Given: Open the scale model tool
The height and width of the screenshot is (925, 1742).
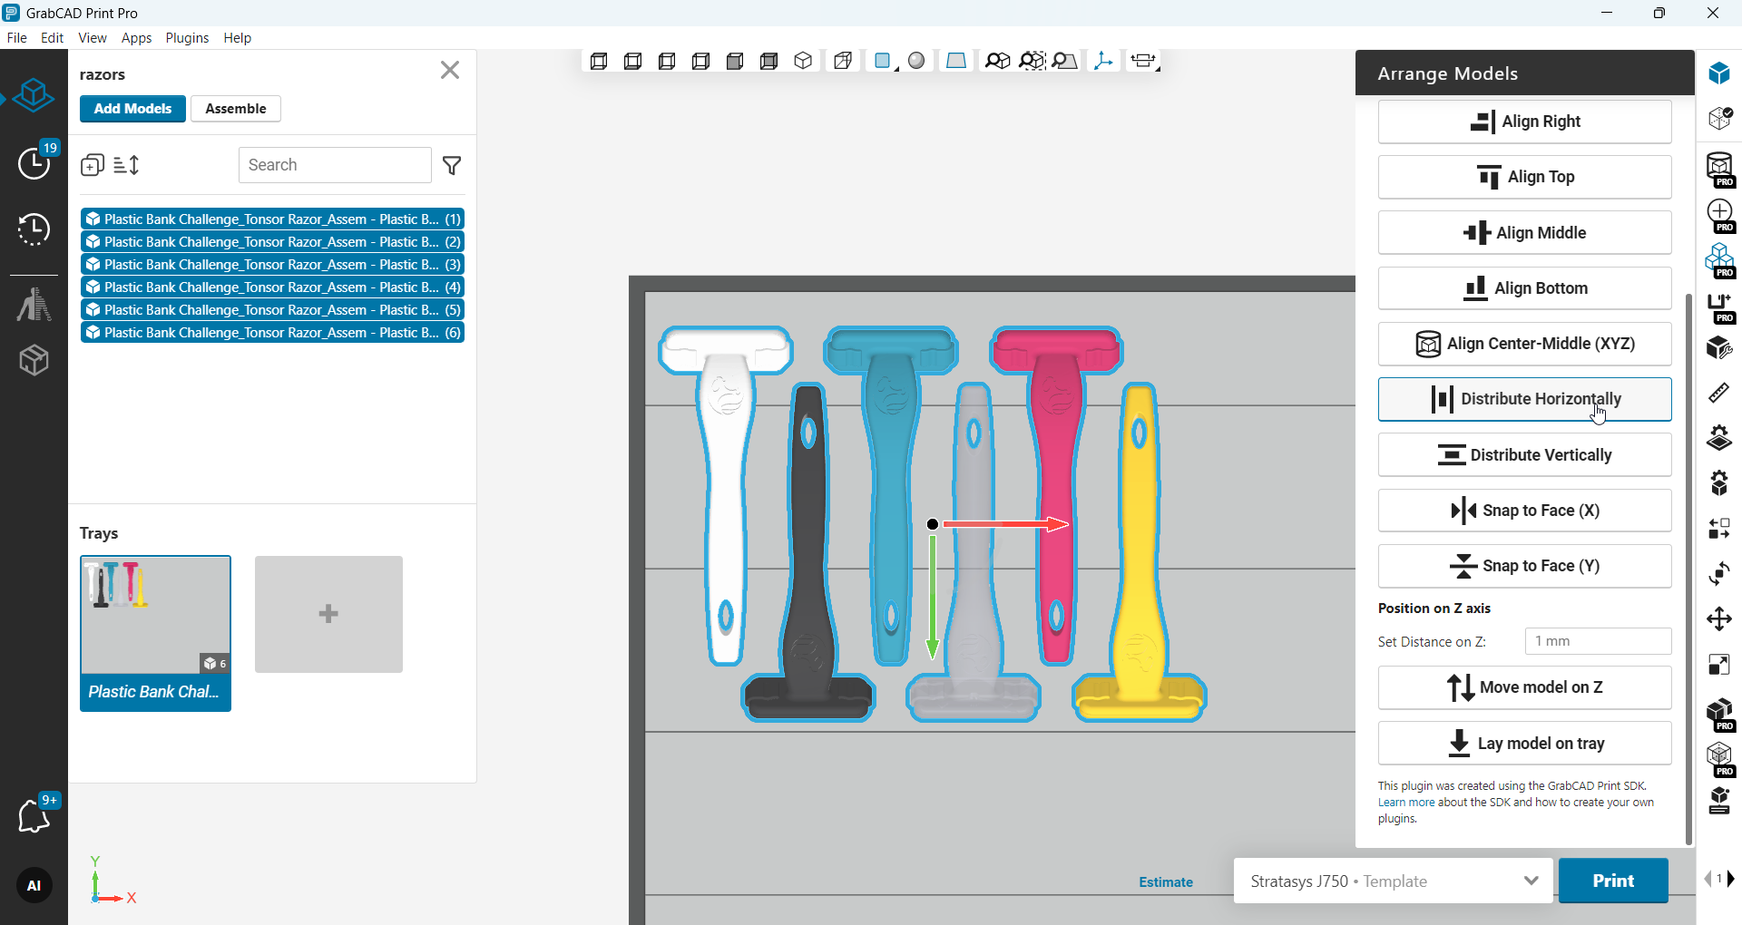Looking at the screenshot, I should click(1718, 665).
